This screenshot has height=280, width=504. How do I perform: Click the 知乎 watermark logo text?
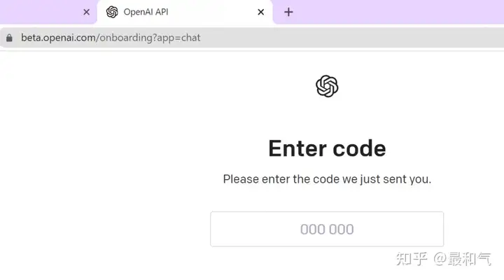[412, 259]
